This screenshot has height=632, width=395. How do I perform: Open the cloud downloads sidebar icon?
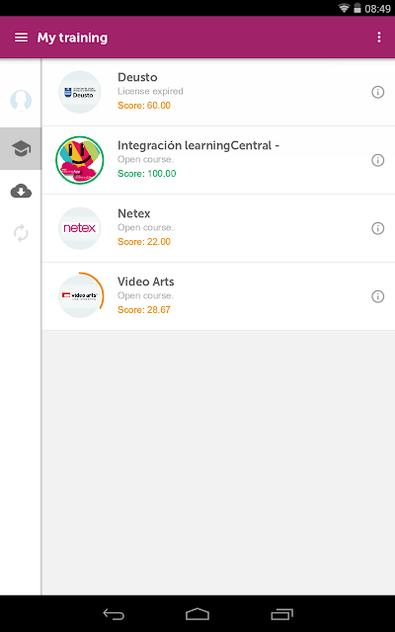click(21, 191)
